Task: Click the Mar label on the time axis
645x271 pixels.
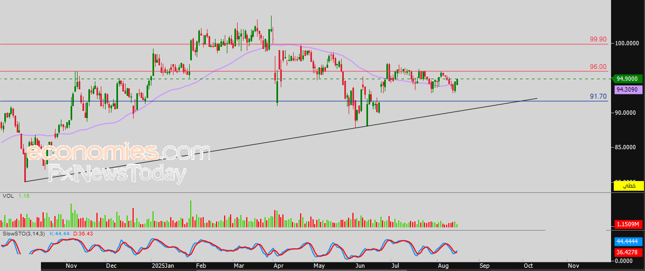Action: click(x=239, y=266)
